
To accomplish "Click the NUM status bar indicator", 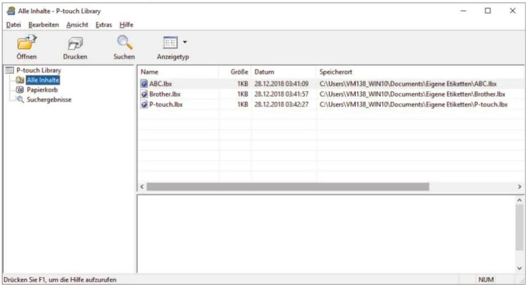I will [486, 280].
